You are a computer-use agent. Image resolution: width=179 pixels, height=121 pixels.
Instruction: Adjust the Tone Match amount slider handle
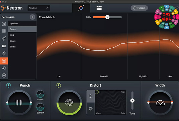click(x=107, y=17)
